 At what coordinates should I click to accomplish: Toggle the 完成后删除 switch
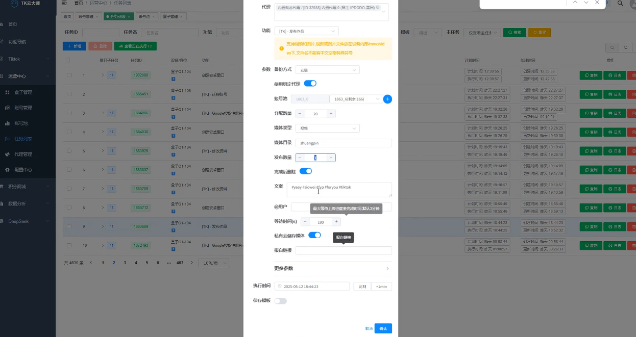305,171
